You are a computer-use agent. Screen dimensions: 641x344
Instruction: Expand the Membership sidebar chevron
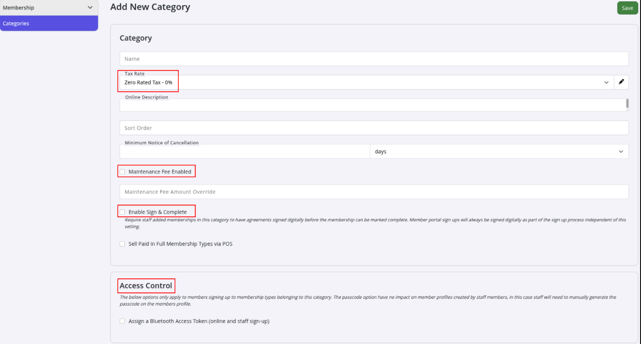click(90, 8)
